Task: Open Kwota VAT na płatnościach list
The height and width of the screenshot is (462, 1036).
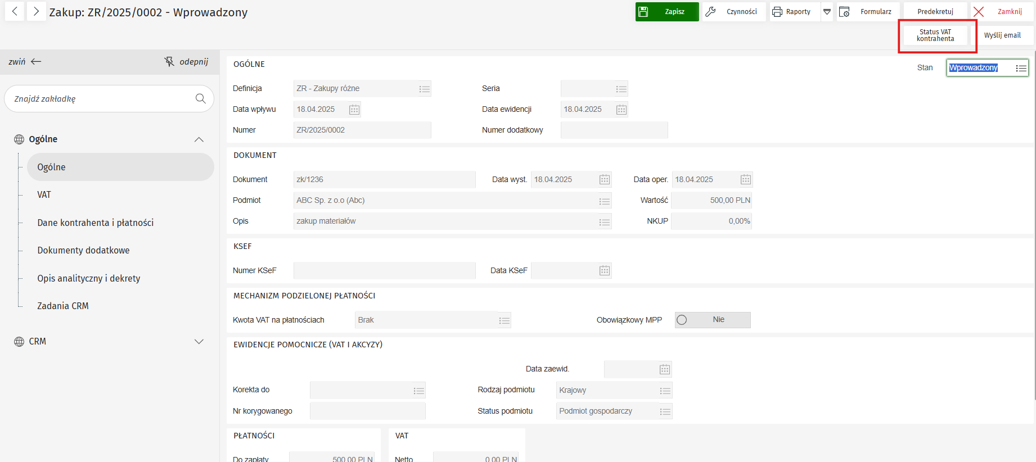Action: (x=504, y=320)
